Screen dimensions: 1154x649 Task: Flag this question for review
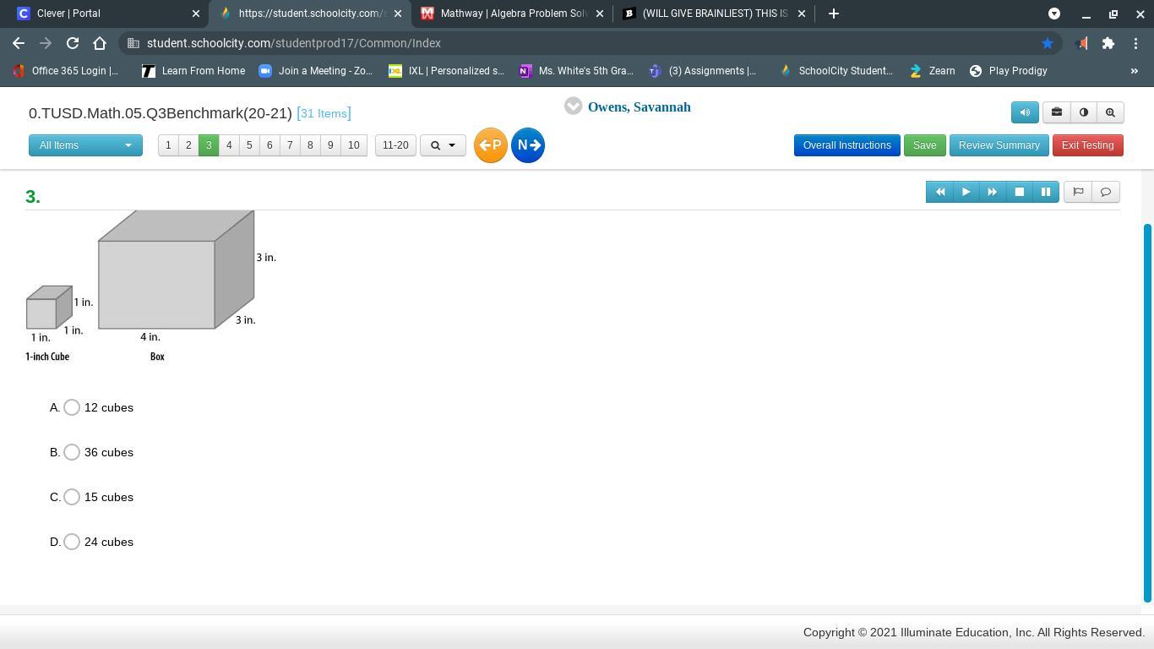(1078, 192)
